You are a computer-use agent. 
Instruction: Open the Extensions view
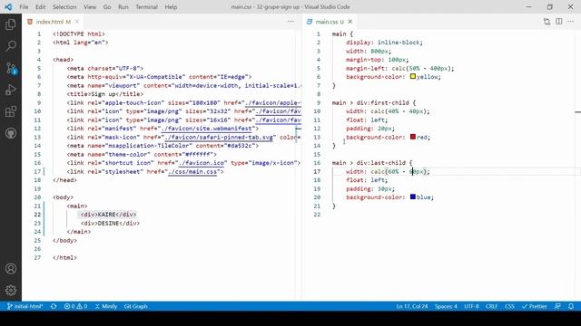(11, 111)
